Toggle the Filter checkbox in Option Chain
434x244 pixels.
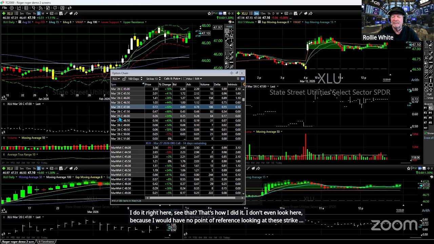(x=185, y=79)
